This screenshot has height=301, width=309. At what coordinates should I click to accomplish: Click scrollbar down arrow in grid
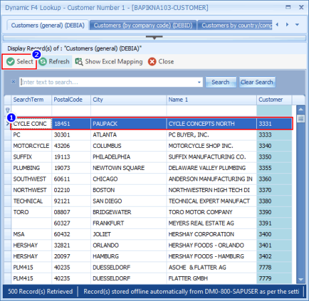pos(301,280)
